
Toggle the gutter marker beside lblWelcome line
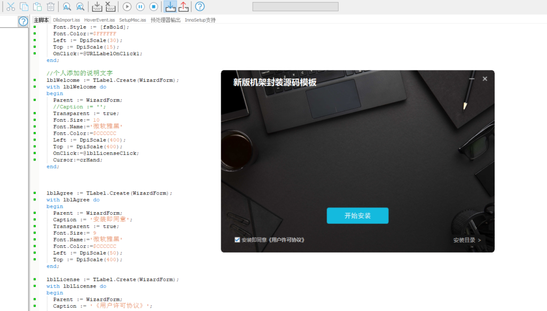coord(36,80)
